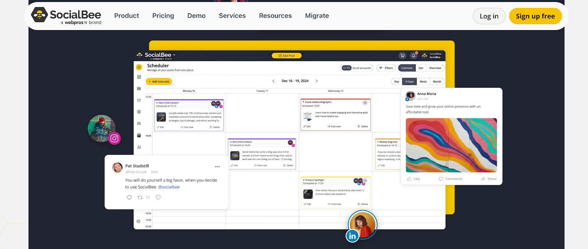Click Delete on the Product Spotlight card
This screenshot has width=588, height=249.
363,204
